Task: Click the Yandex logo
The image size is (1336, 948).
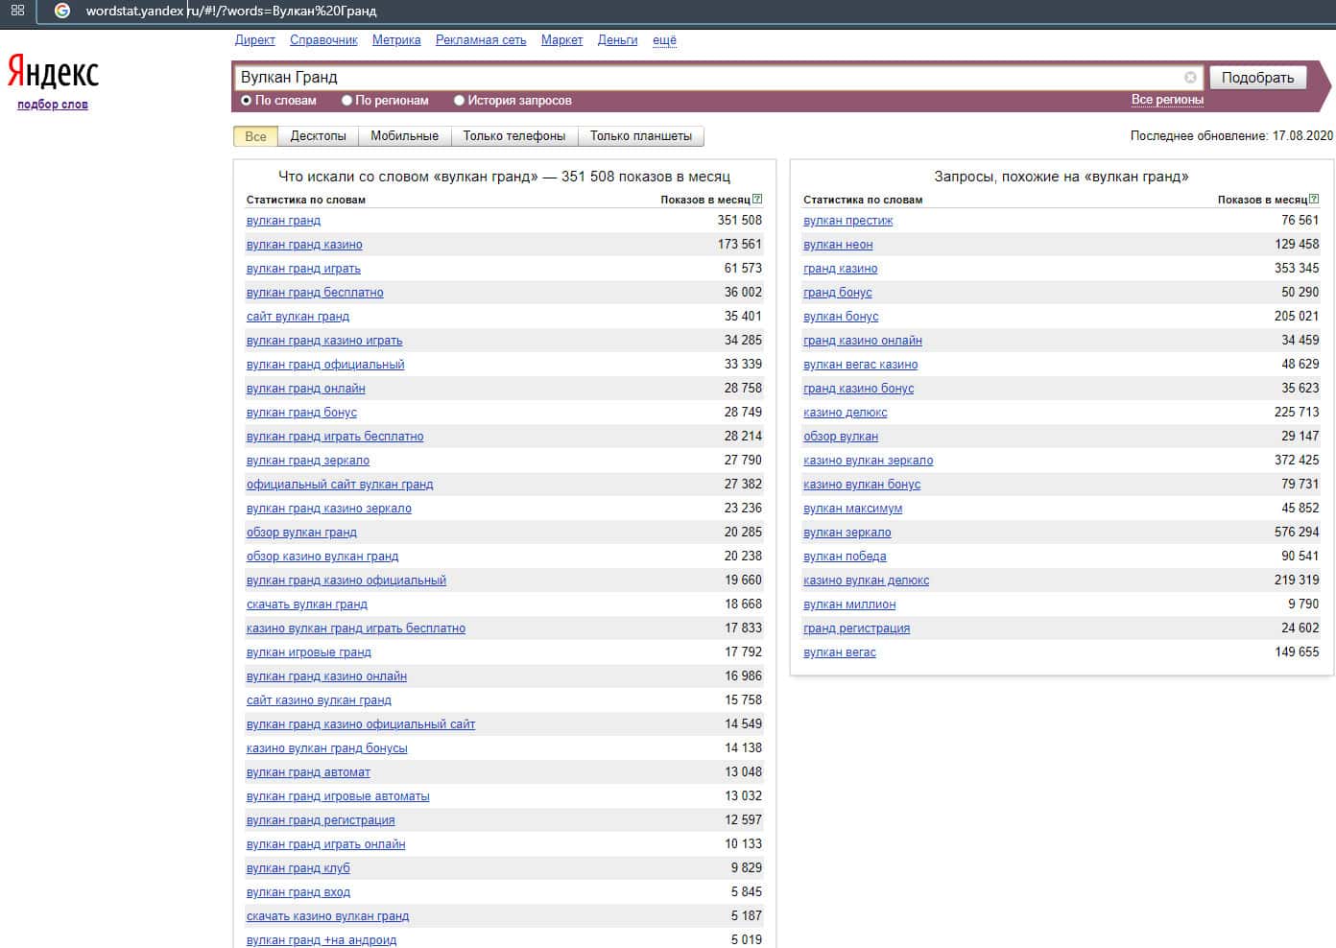Action: tap(53, 72)
